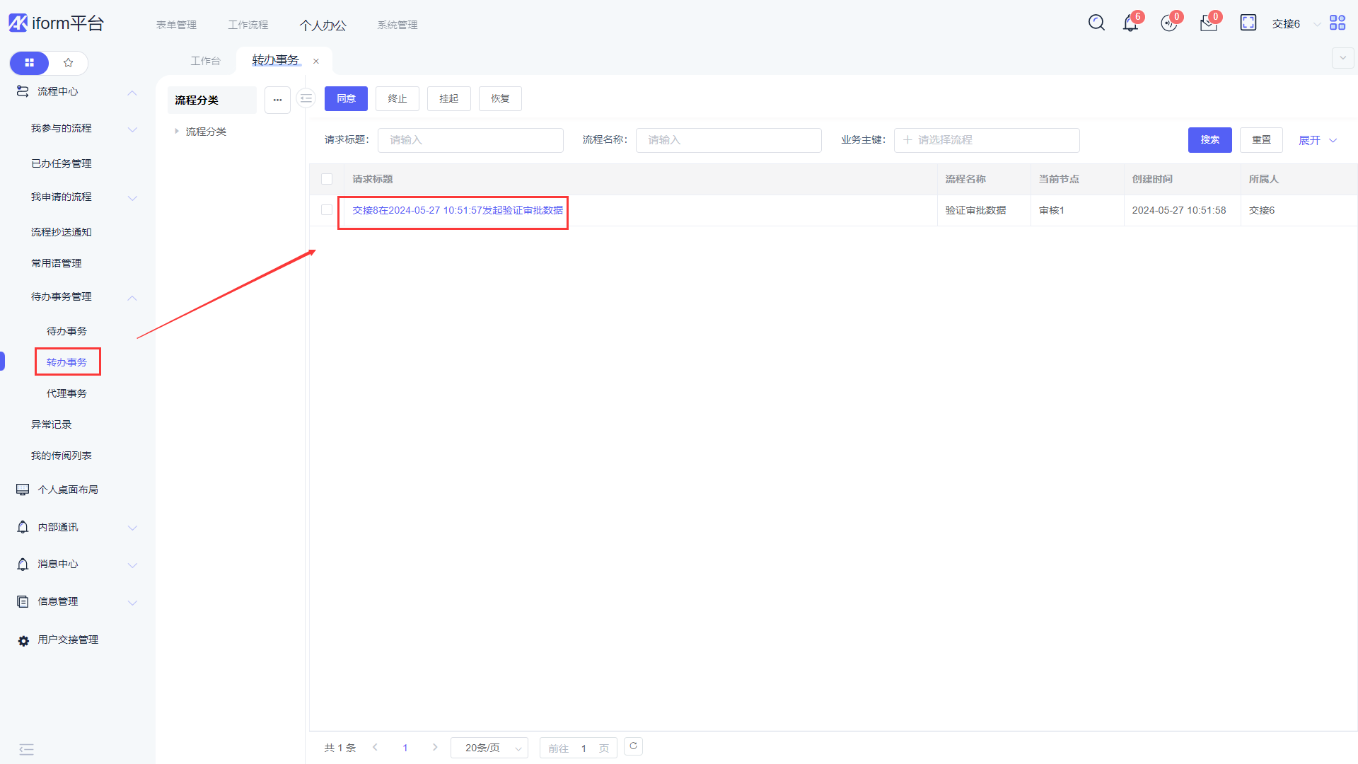This screenshot has height=764, width=1358.
Task: Click the 请求标题 input field
Action: pyautogui.click(x=470, y=140)
